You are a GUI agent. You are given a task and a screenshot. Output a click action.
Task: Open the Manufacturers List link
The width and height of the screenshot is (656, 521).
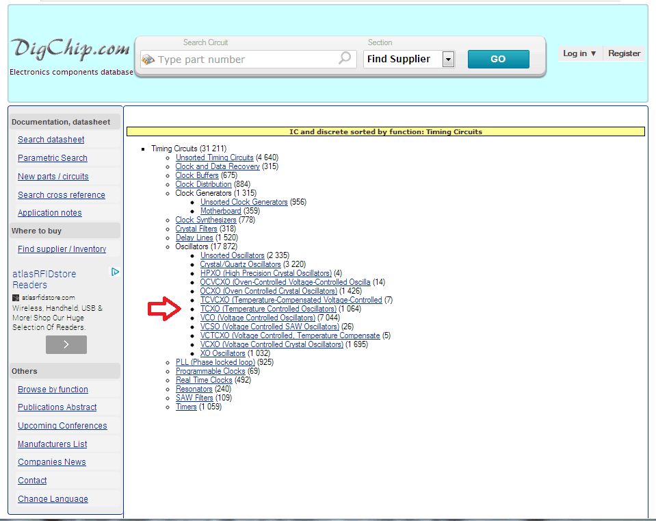[52, 444]
